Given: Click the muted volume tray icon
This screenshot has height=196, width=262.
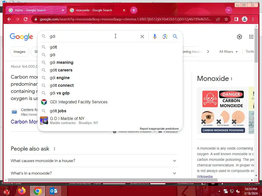Looking at the screenshot, I should point(238,191).
